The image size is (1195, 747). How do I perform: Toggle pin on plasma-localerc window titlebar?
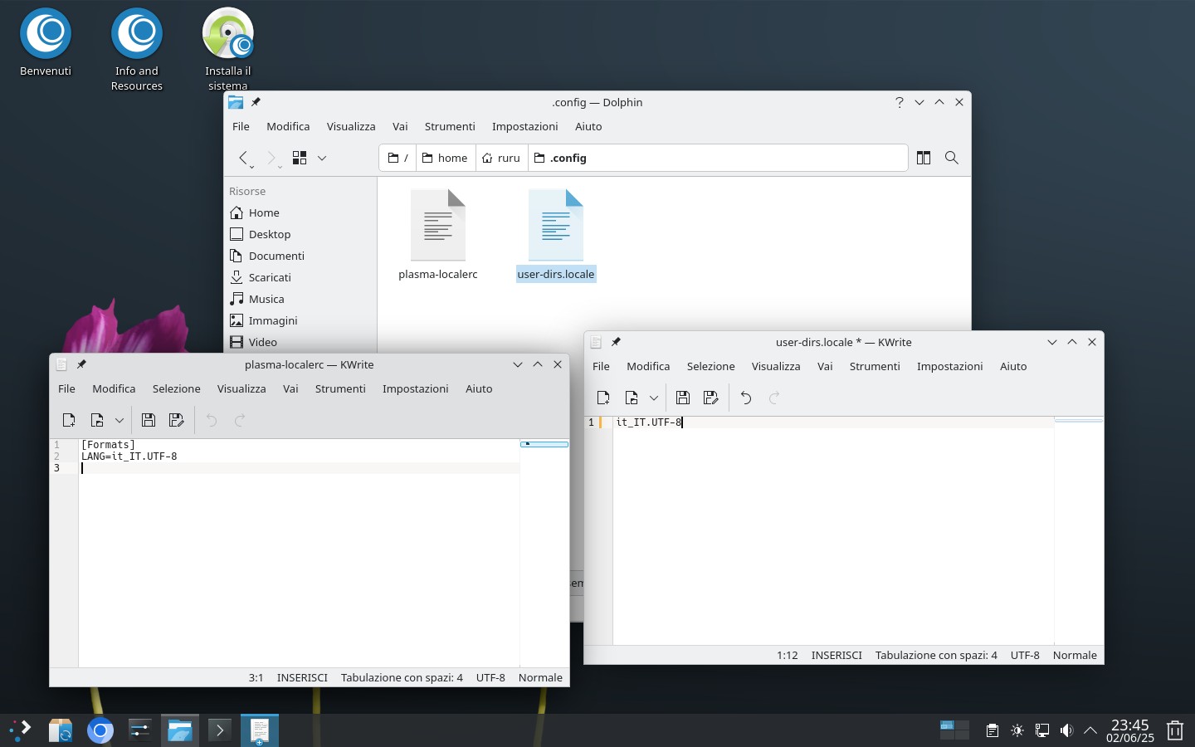(81, 364)
